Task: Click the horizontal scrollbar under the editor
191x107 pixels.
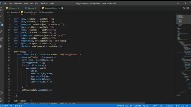Action: (81, 103)
